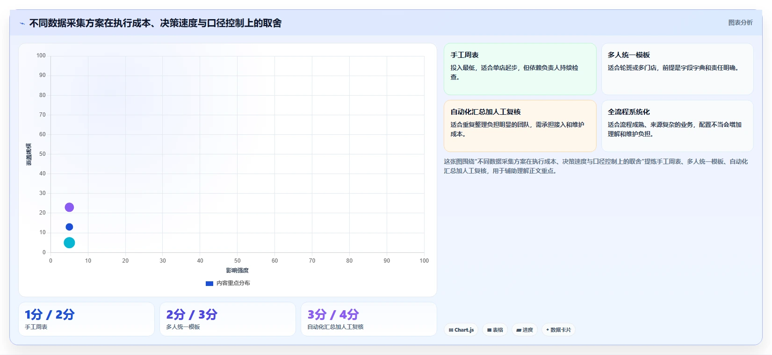
Task: Click the 手工周表 caption under 1分 / 2分
Action: click(x=36, y=327)
